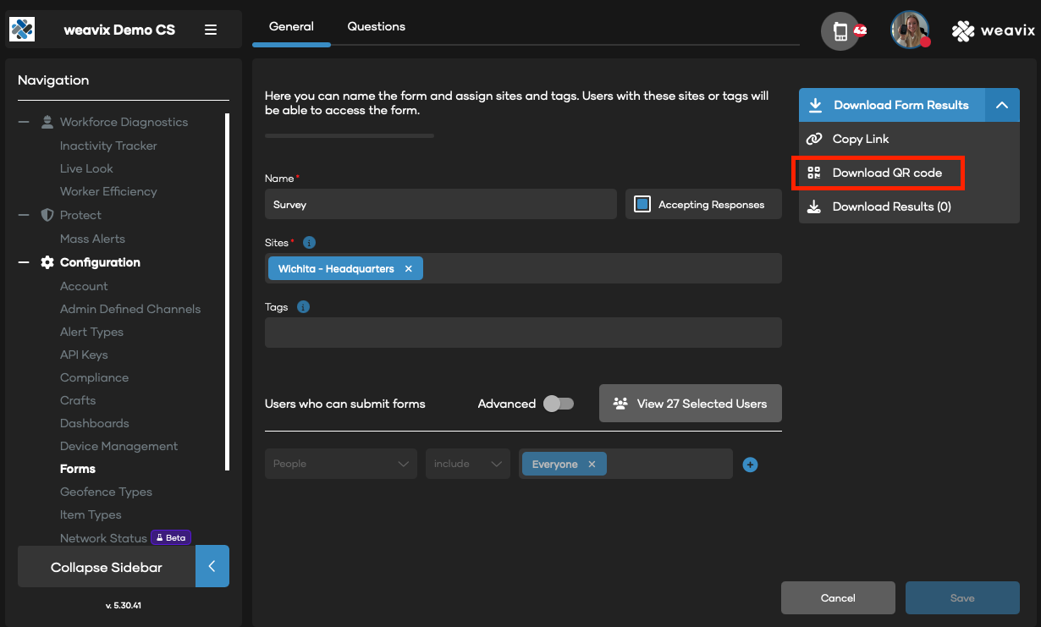Click the weavix brand logo at top right

[x=993, y=30]
